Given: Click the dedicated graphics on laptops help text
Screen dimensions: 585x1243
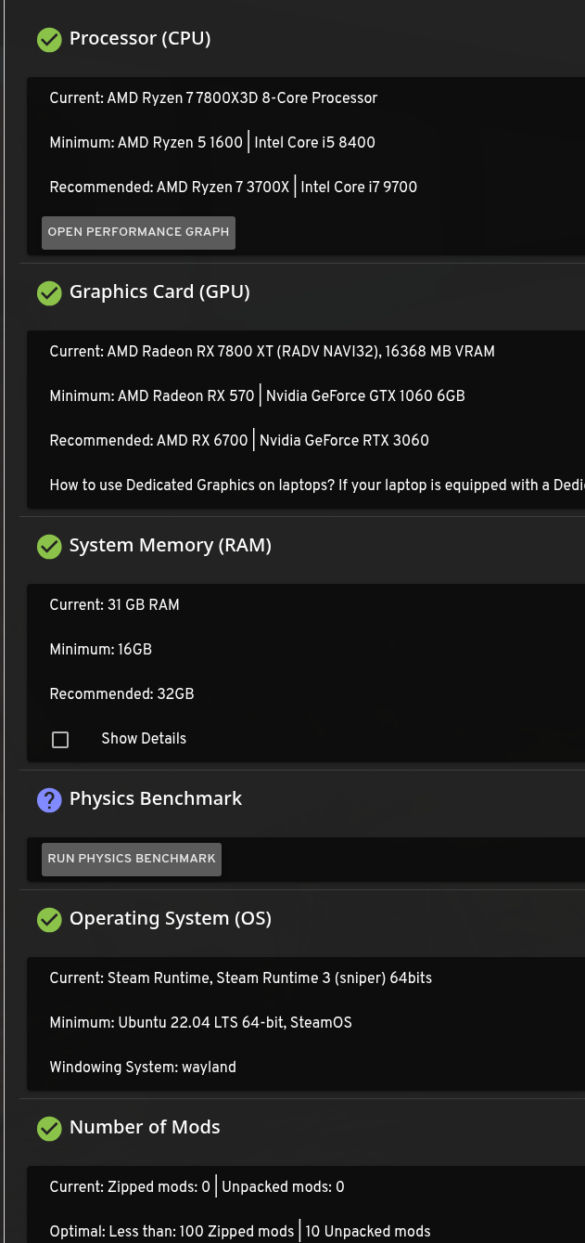Looking at the screenshot, I should (x=316, y=486).
